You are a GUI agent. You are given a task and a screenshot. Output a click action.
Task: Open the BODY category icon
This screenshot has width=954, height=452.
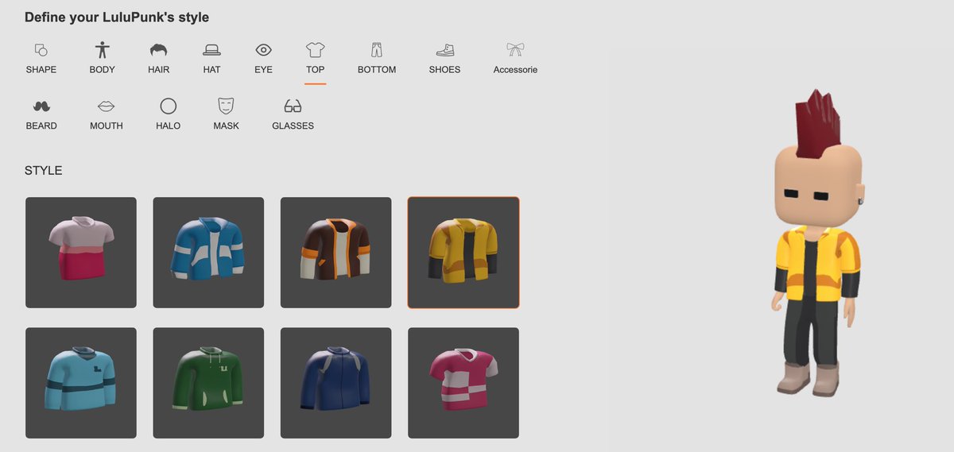pos(102,50)
